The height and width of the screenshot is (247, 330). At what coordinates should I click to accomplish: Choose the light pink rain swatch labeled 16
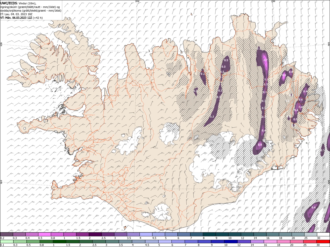point(270,242)
